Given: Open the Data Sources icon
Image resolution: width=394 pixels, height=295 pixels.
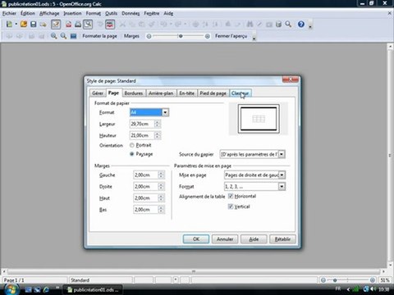Looking at the screenshot, I should coord(278,25).
